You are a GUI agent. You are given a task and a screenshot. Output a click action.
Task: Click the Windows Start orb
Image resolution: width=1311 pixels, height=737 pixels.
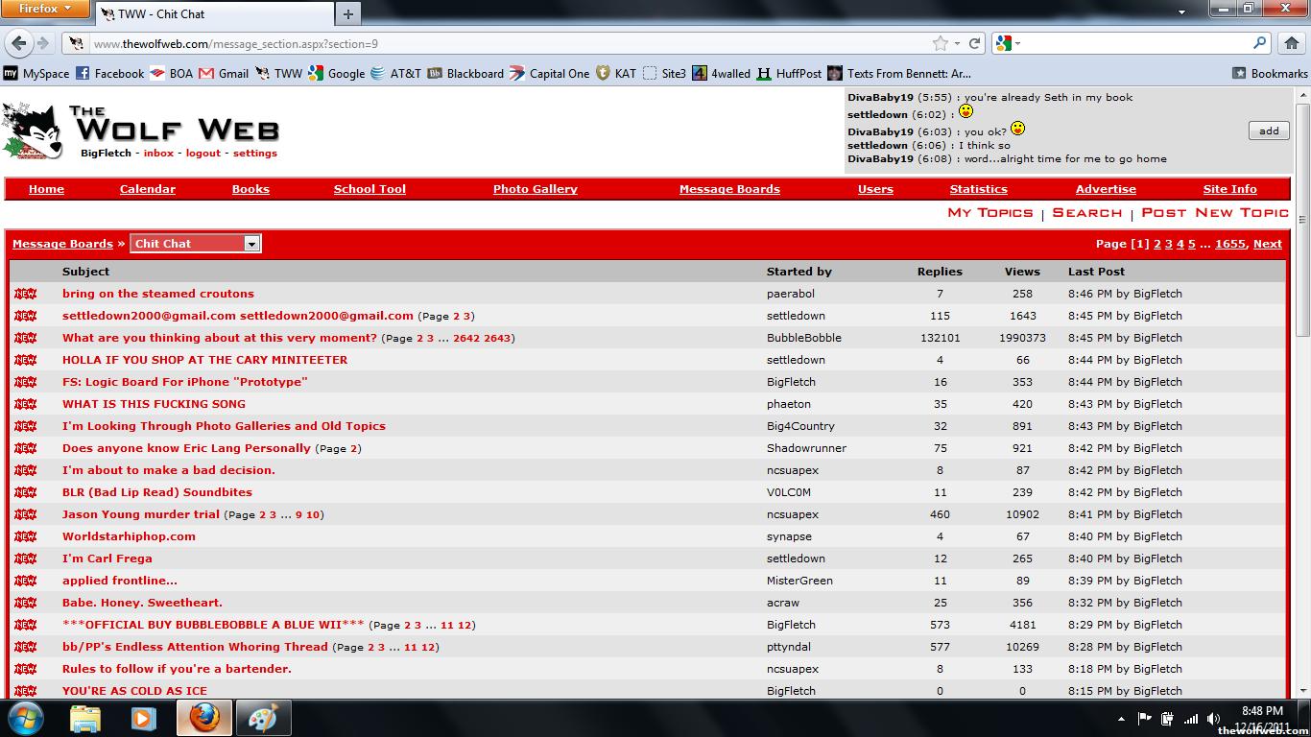coord(26,718)
